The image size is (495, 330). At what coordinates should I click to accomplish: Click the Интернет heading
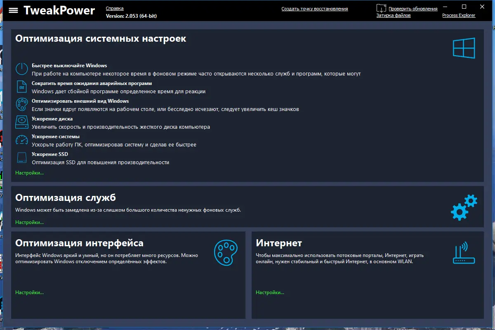279,243
